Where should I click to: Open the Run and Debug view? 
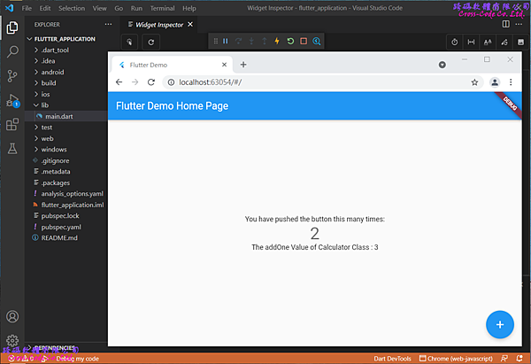click(12, 100)
